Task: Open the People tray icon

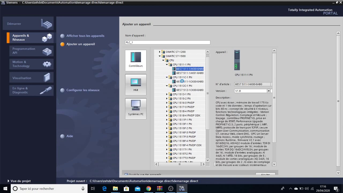Action: (x=282, y=188)
